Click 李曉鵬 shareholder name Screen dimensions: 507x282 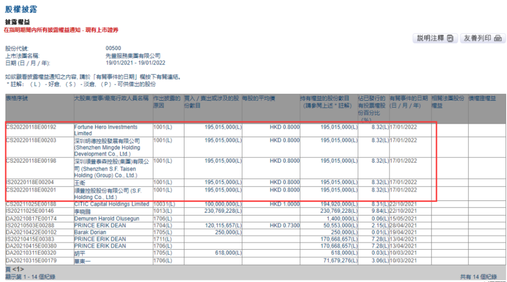(82, 212)
